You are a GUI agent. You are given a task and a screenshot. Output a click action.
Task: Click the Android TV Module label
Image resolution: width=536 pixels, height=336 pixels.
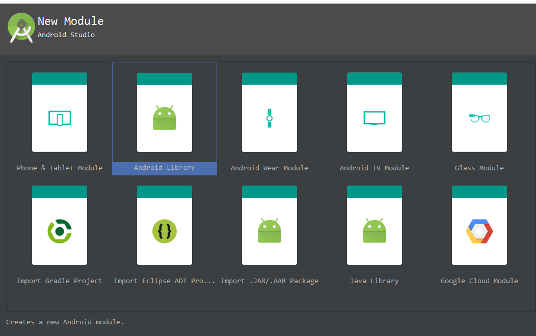[374, 168]
